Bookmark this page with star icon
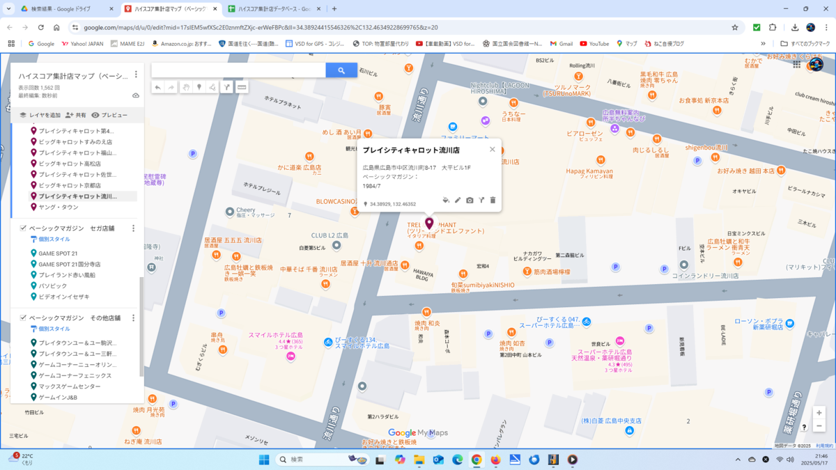 [x=735, y=27]
